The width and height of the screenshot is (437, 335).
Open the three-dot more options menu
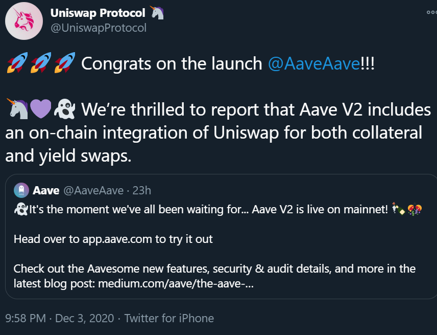click(x=432, y=12)
